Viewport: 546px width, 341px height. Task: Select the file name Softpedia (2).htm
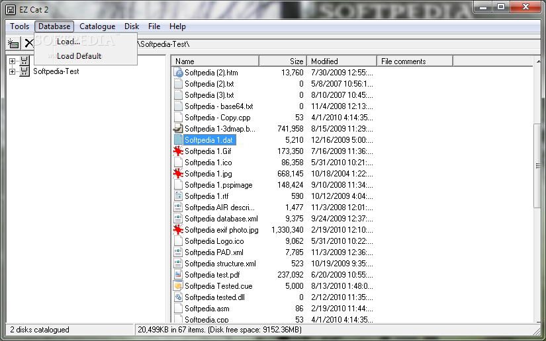point(211,73)
